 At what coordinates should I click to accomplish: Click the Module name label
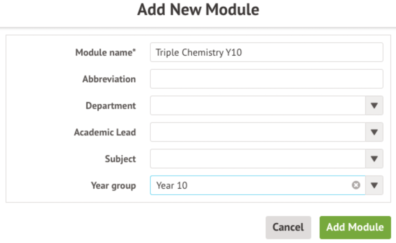105,53
